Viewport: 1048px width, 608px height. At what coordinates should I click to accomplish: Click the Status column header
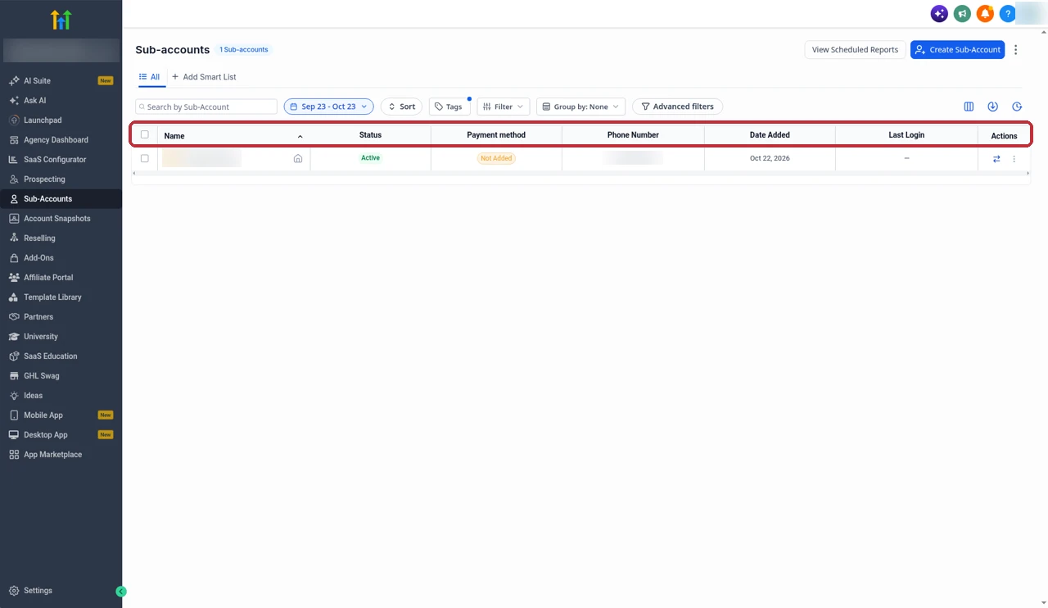tap(370, 135)
